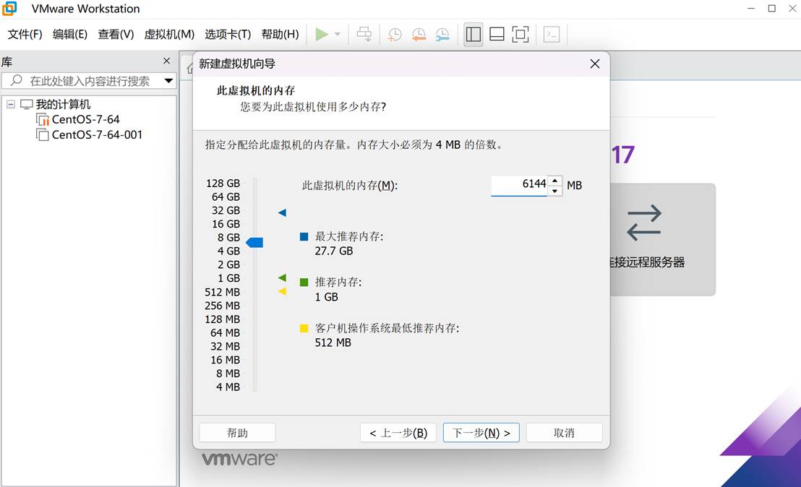Click the 4 MB scale label
Screen dimensions: 801x487
point(228,387)
